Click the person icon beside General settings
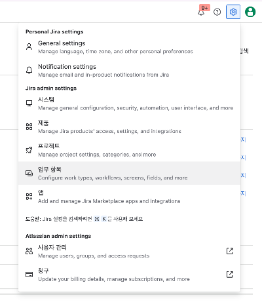262x306 pixels. click(29, 47)
